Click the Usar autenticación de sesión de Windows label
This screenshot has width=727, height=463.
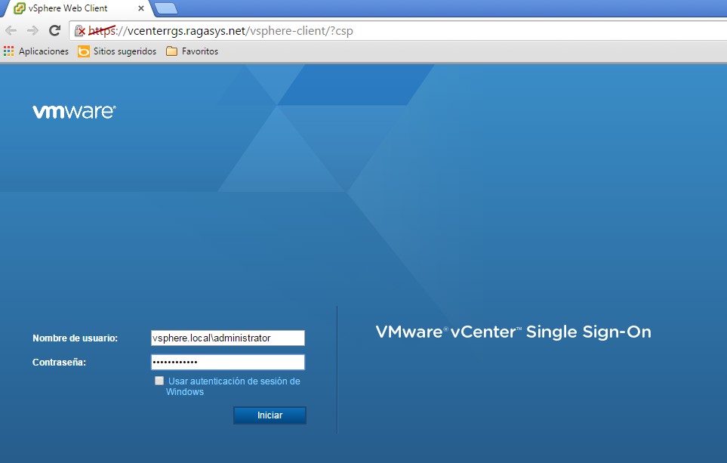point(233,386)
